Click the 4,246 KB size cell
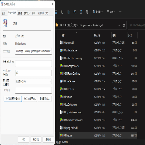The width and height of the screenshot is (145, 145). [134, 120]
